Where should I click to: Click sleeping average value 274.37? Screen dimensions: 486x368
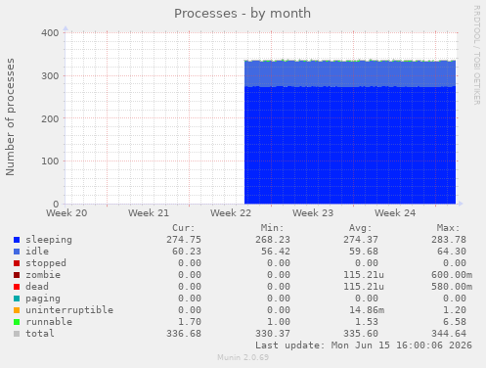point(361,240)
